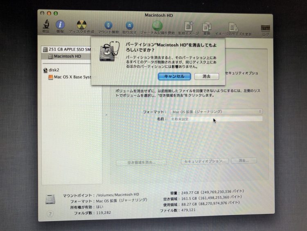Click the Unmount (マウント解除) toolbar icon
Image resolution: width=307 pixels, height=231 pixels.
click(108, 25)
